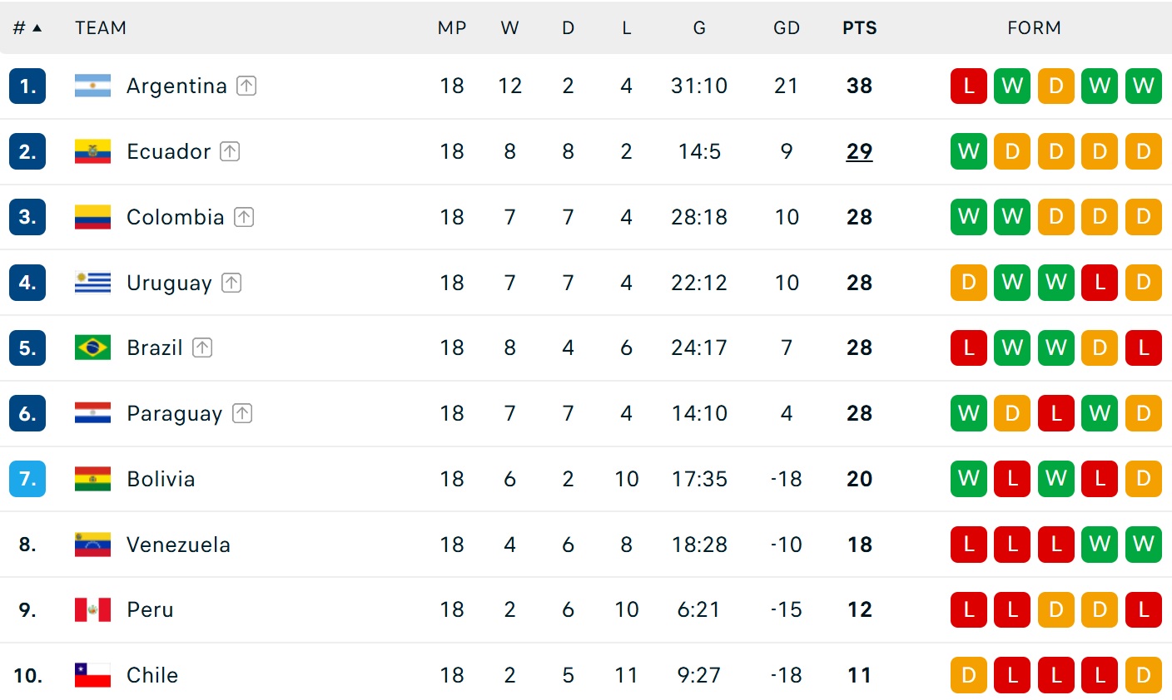Viewport: 1172px width, 700px height.
Task: Sort standings by the GD column header
Action: pos(786,28)
